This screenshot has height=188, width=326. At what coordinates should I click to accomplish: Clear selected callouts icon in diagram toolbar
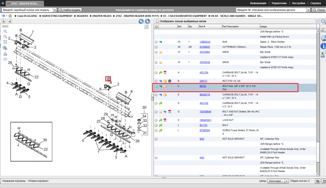point(5,48)
